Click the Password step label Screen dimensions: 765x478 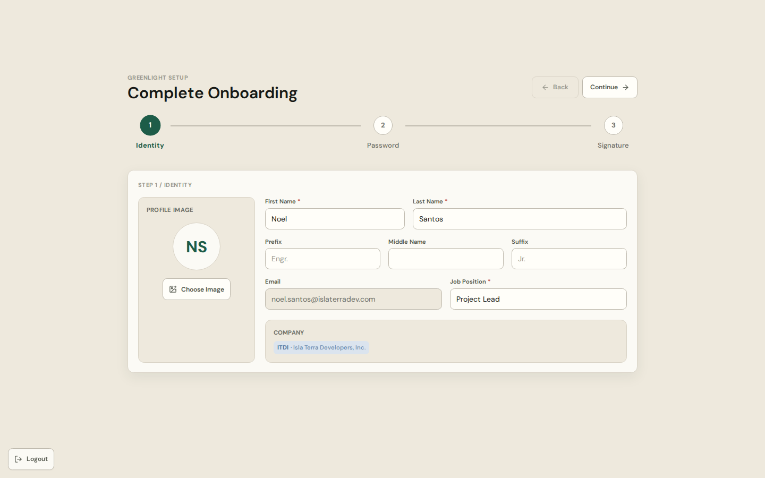(383, 146)
